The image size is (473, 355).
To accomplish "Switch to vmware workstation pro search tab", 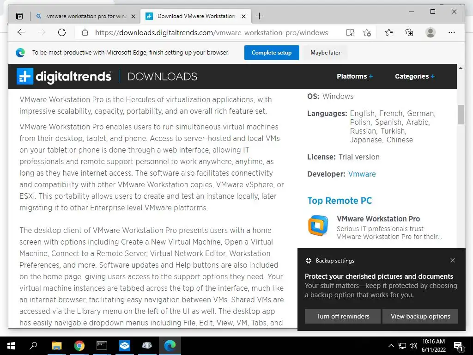I will [x=86, y=16].
